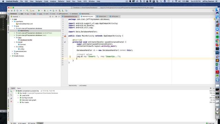Click the Search Everywhere magnifier icon
The image size is (220, 124).
[x=213, y=11]
